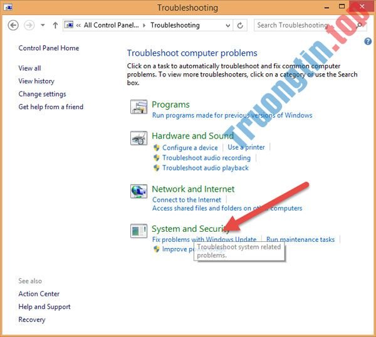376x337 pixels.
Task: Click shield icon beside Troubleshoot audio recording
Action: click(x=157, y=158)
